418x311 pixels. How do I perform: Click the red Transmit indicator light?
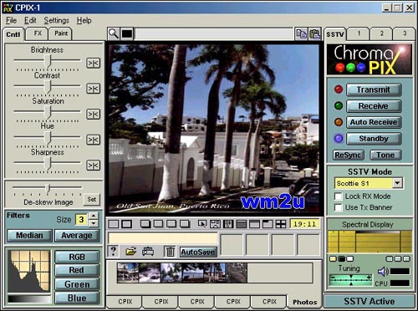click(339, 89)
